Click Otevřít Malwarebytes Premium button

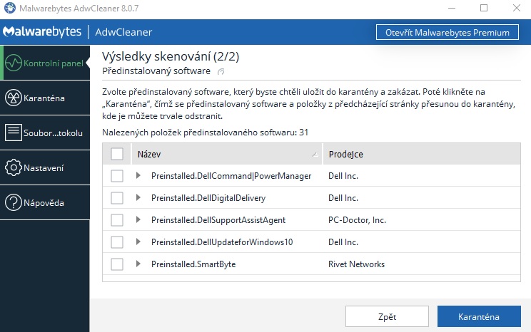[447, 32]
